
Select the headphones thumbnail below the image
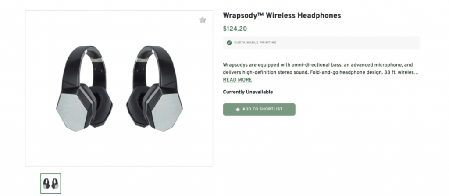click(51, 183)
